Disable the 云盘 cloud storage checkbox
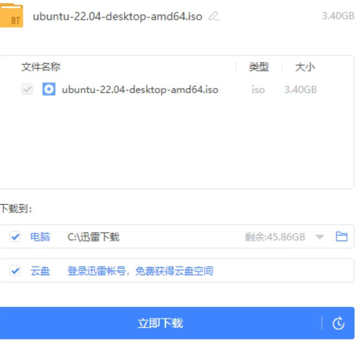The image size is (359, 345). (15, 271)
